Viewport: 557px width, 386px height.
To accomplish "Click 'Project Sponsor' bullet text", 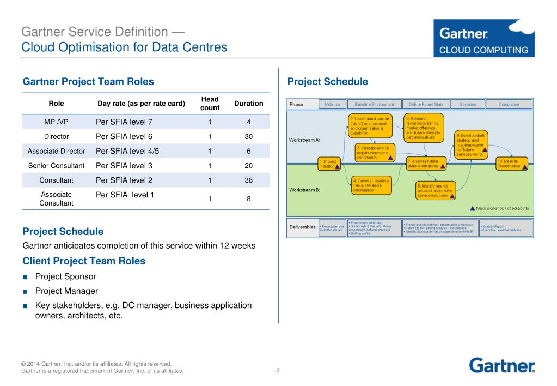I will 66,277.
